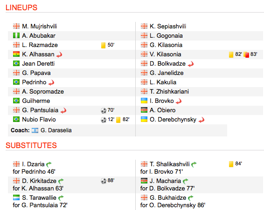Open player Nubio Flavio profile

pos(39,120)
